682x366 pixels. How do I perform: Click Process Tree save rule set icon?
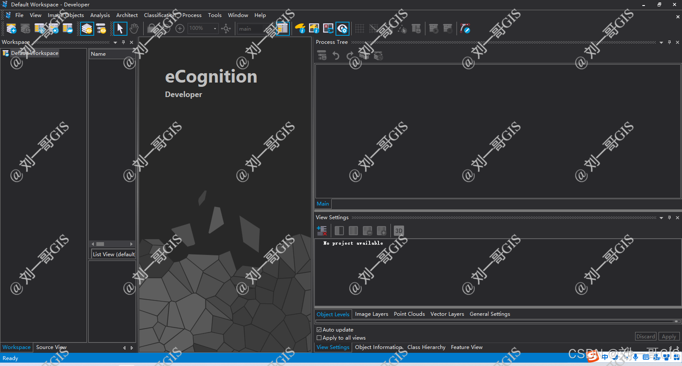pyautogui.click(x=322, y=55)
